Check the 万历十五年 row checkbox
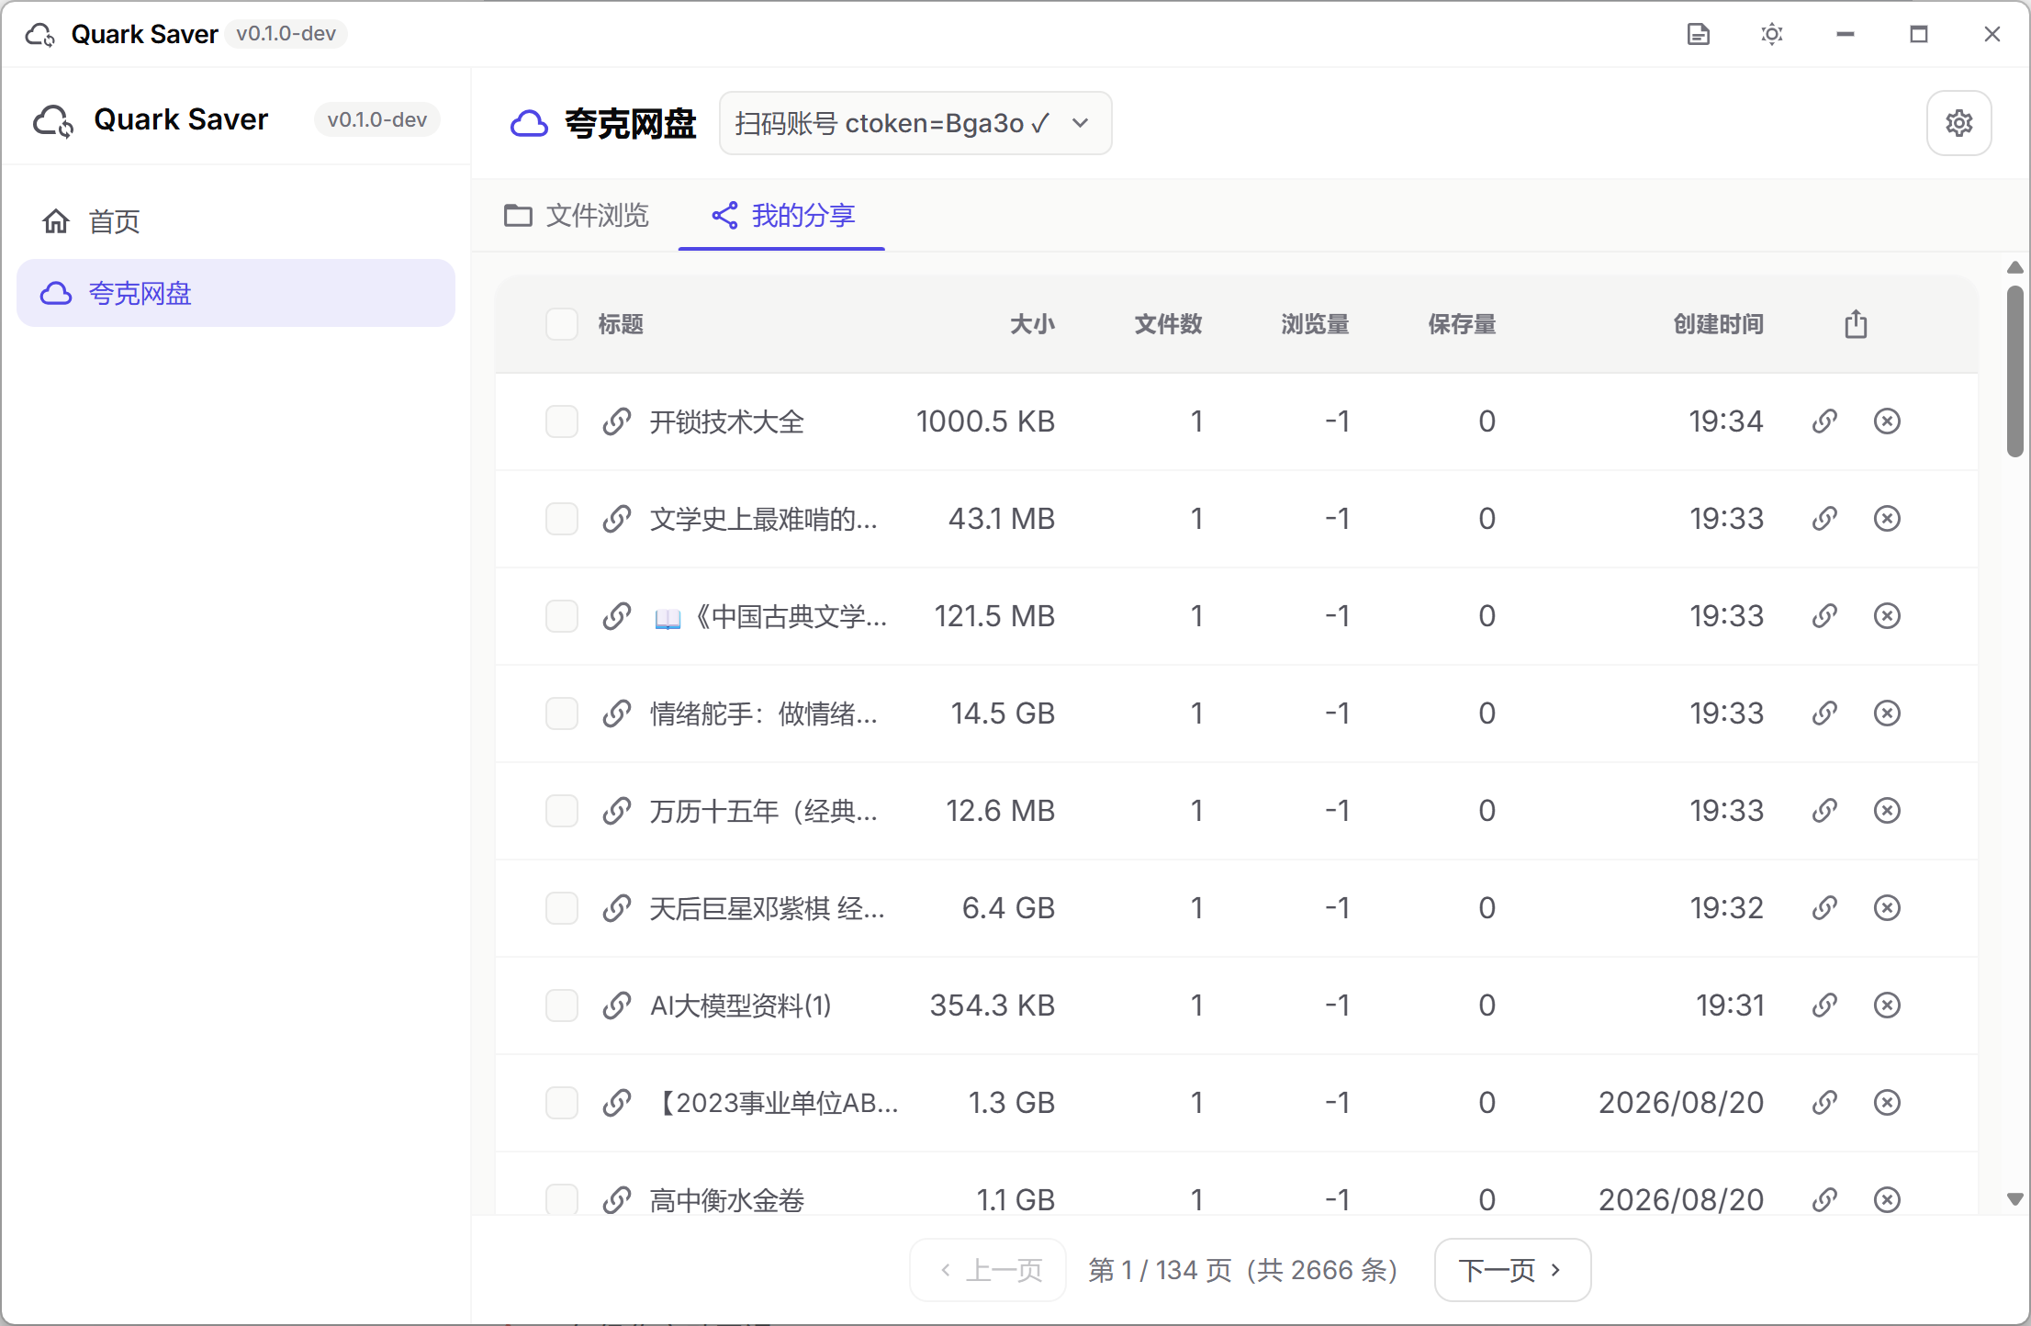This screenshot has height=1326, width=2031. tap(562, 811)
